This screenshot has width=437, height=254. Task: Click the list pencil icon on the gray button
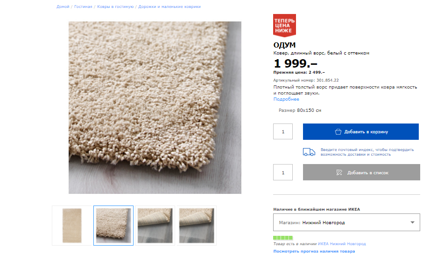339,172
